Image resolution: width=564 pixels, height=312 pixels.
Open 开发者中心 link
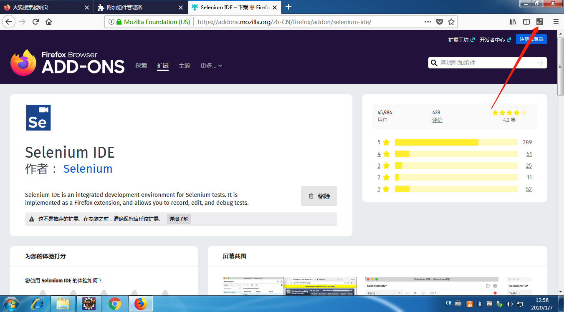(495, 40)
